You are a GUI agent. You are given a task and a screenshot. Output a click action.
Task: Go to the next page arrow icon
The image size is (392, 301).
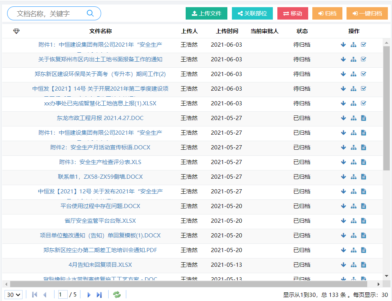coord(89,295)
